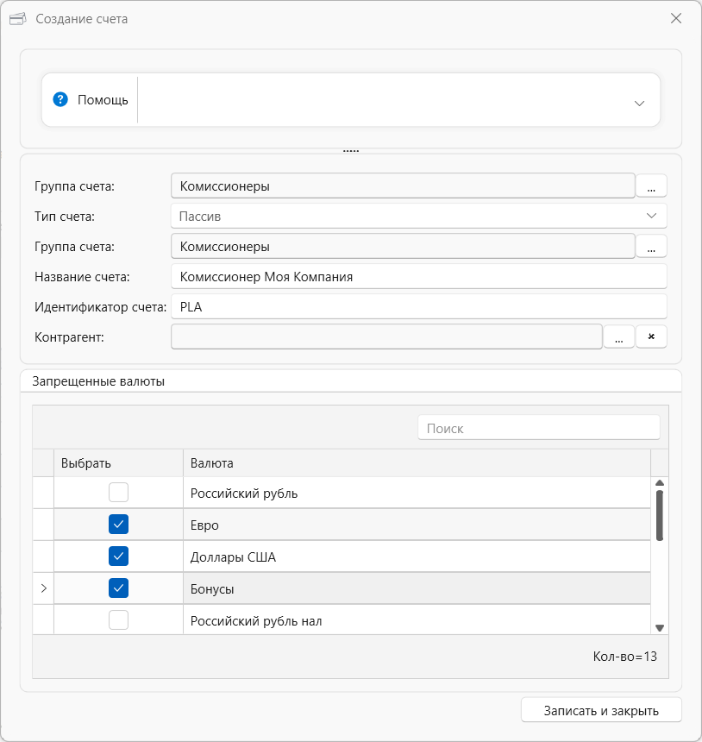Viewport: 702px width, 742px height.
Task: Open the Тип счета dropdown arrow
Action: coord(651,216)
